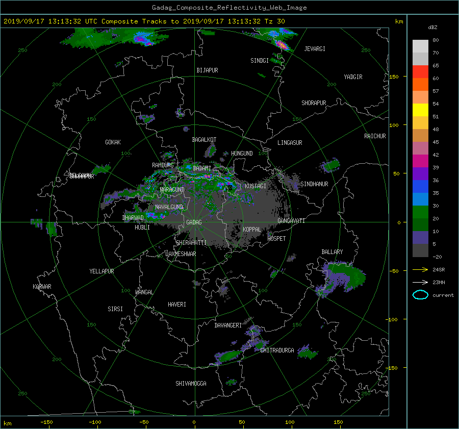Viewport: 459px width, 429px height.
Task: Click the BAGALKOT city label
Action: 204,140
